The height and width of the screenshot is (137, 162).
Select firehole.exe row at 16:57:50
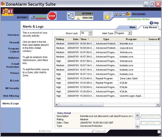pyautogui.click(x=107, y=52)
